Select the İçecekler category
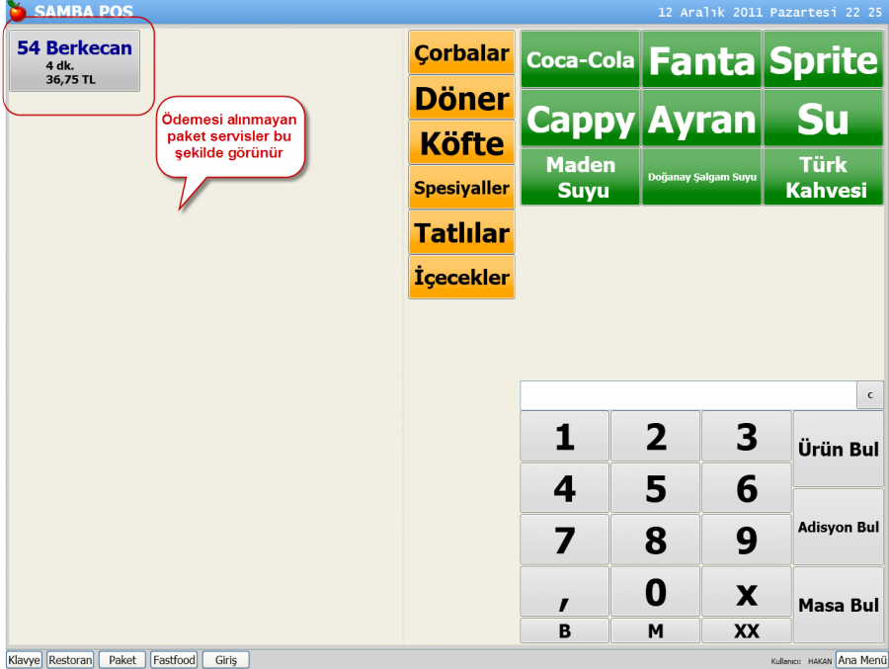Image resolution: width=889 pixels, height=669 pixels. click(461, 277)
